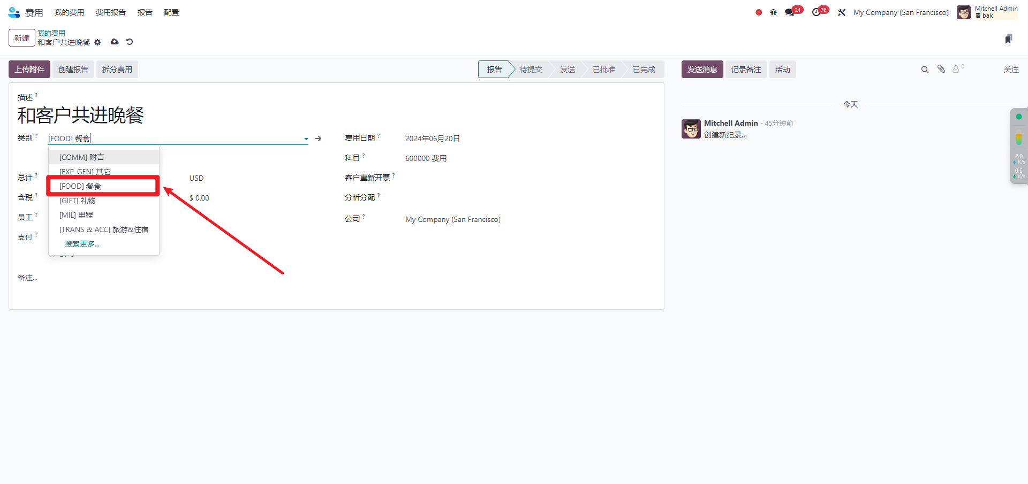Click the search magnifier icon in chatter
Viewport: 1028px width, 484px height.
(925, 70)
